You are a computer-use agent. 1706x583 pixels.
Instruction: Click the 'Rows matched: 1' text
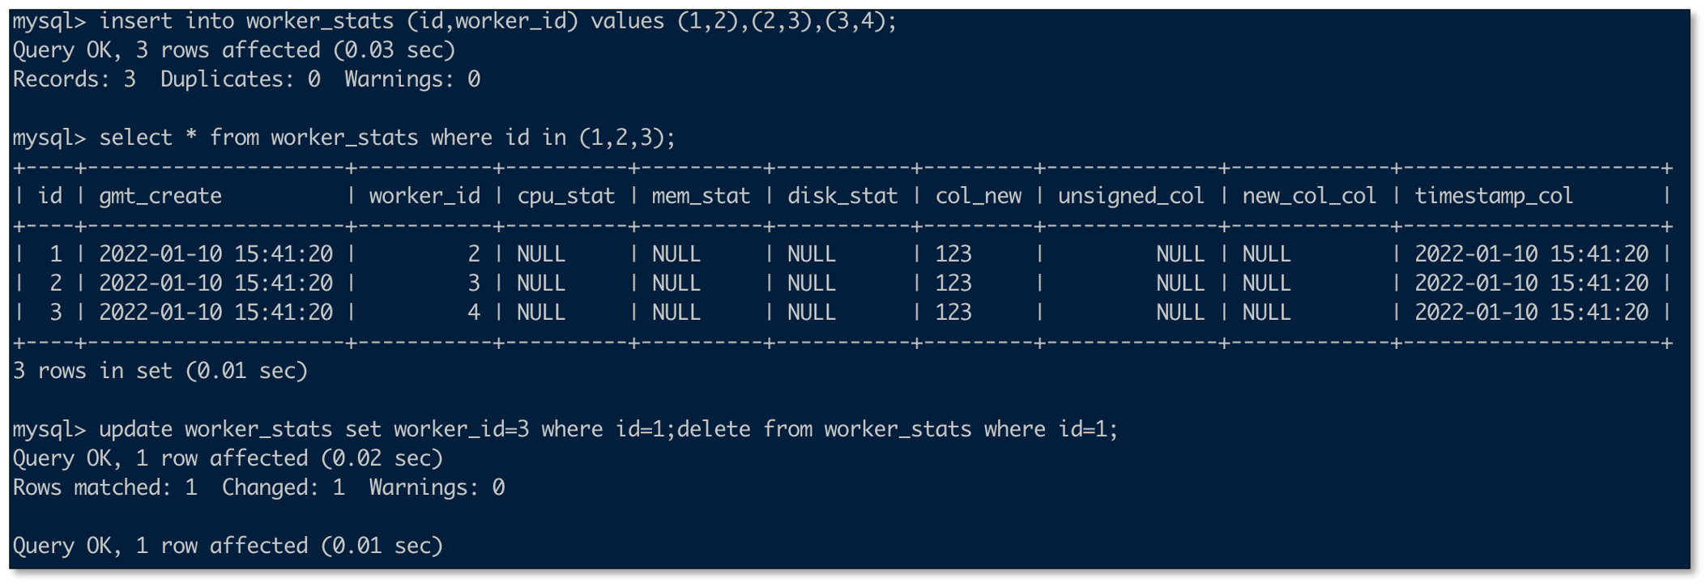(105, 487)
